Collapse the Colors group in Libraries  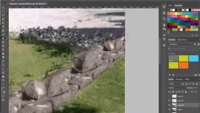pyautogui.click(x=169, y=53)
